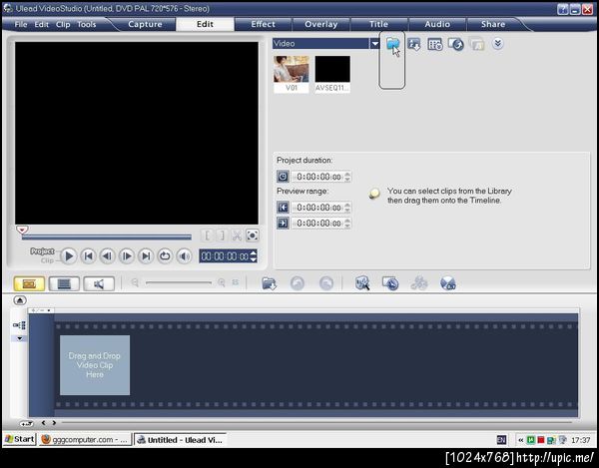Switch to Audio View
The width and height of the screenshot is (599, 468).
[99, 283]
